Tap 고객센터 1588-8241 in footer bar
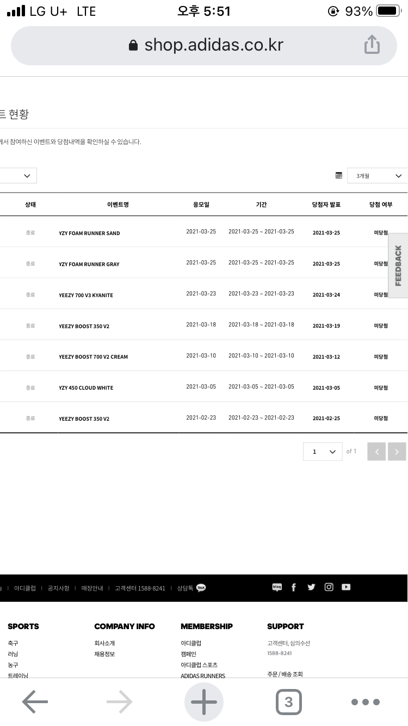The height and width of the screenshot is (726, 408). 140,588
